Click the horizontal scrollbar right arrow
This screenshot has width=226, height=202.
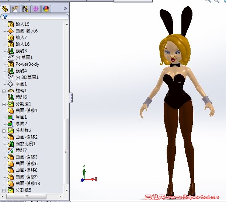[60, 196]
